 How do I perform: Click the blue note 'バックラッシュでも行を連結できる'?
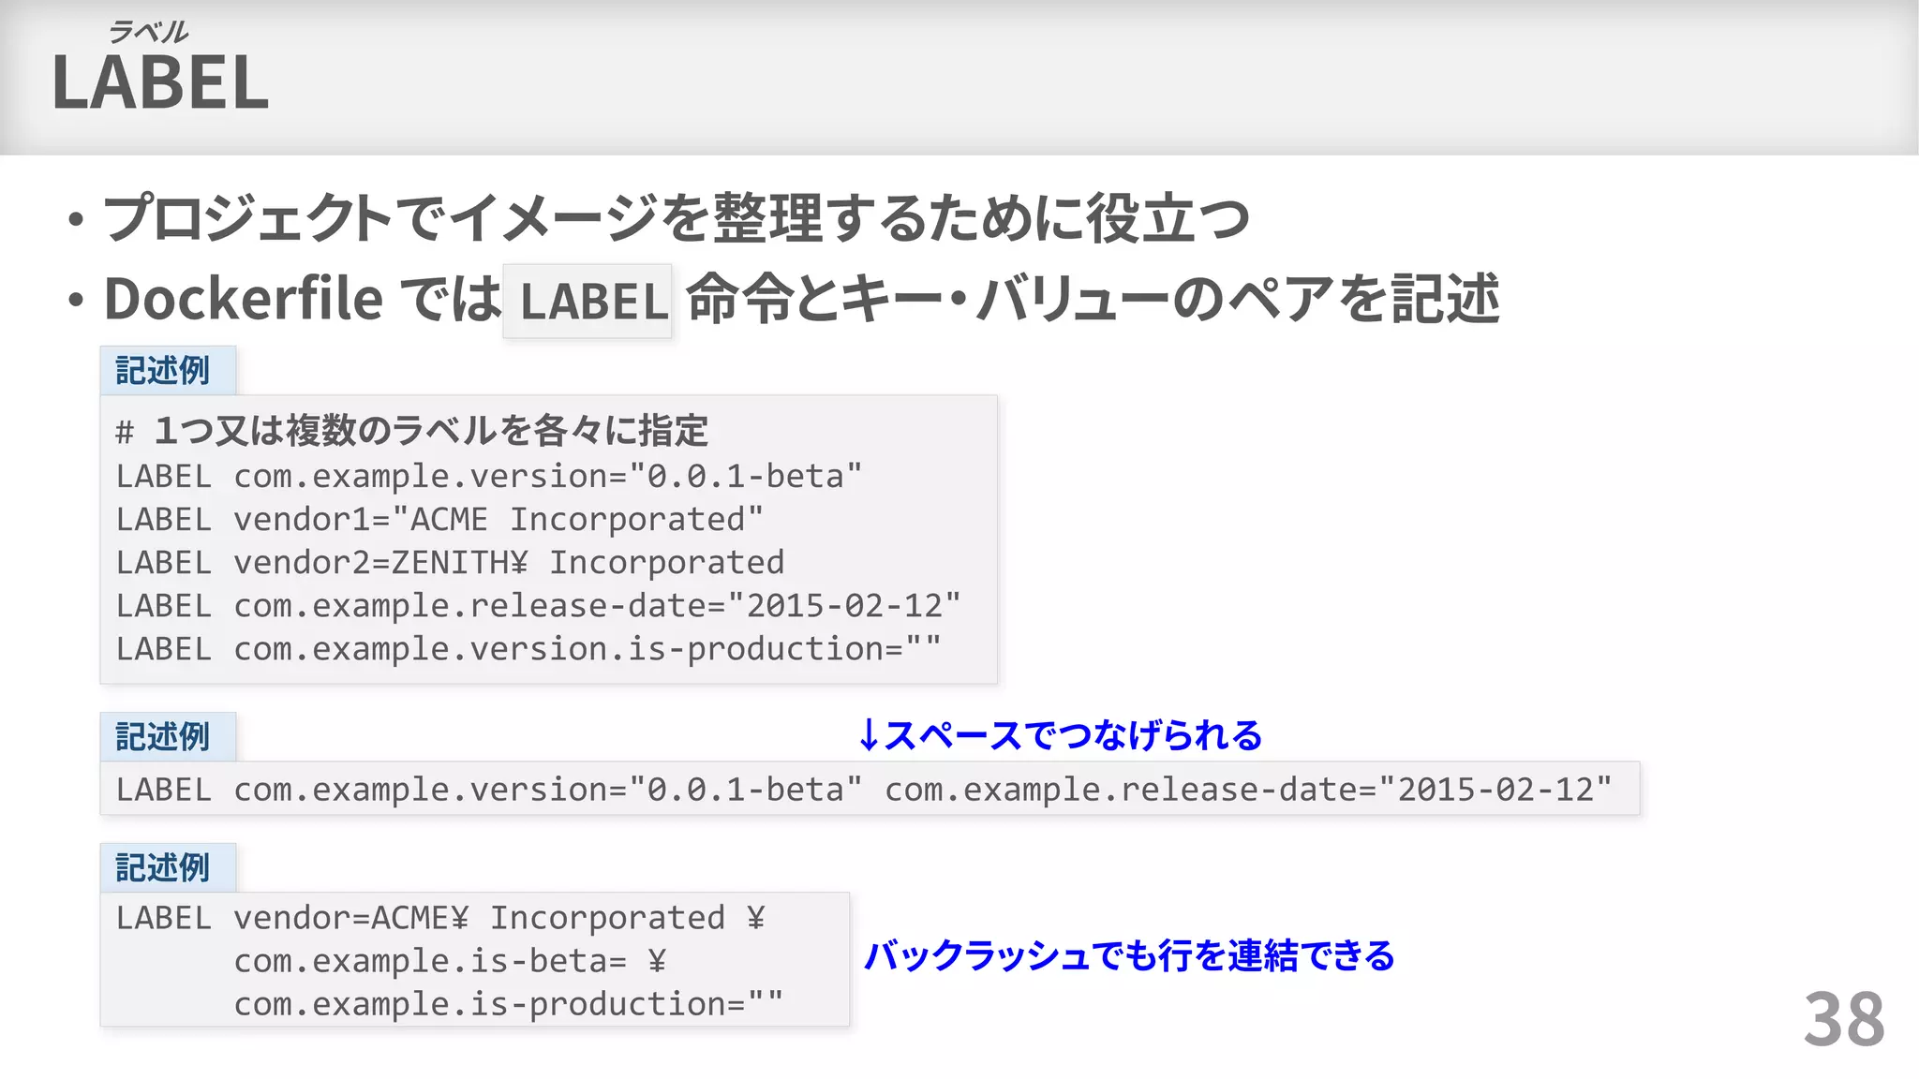point(1129,955)
